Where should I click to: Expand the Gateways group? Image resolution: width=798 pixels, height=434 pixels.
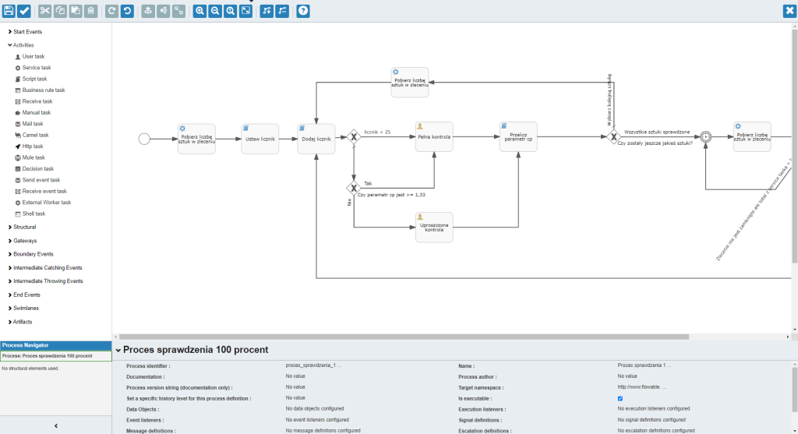pos(23,241)
